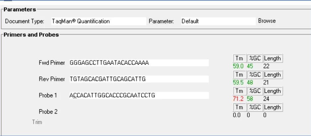Click the Tm header for Rev Primer
The width and height of the screenshot is (311, 136).
[239, 75]
